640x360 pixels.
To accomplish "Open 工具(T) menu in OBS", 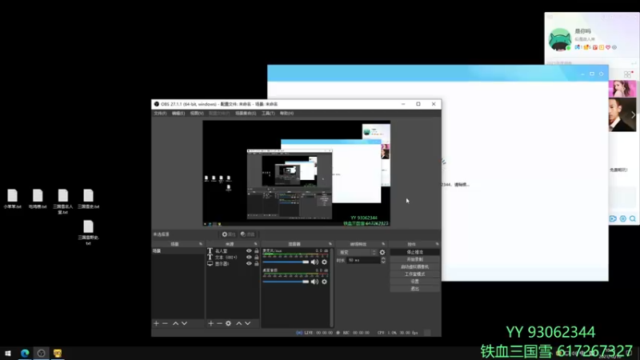I will coord(268,114).
